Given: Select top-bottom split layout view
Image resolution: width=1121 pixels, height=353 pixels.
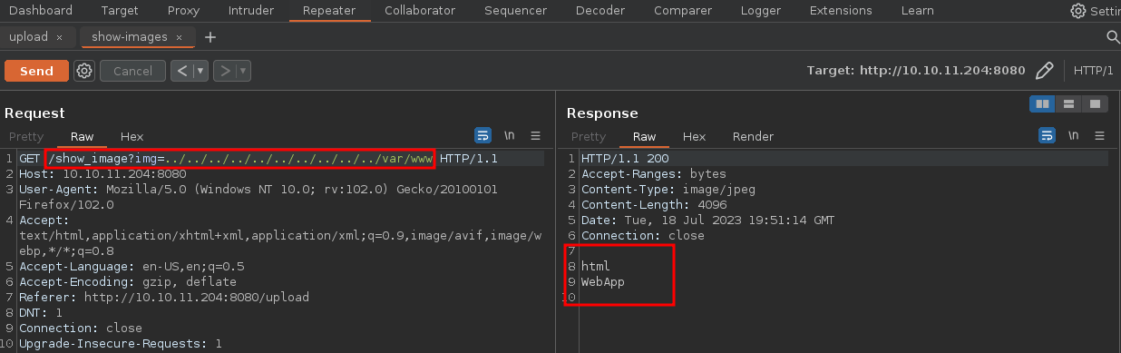Looking at the screenshot, I should click(1068, 104).
